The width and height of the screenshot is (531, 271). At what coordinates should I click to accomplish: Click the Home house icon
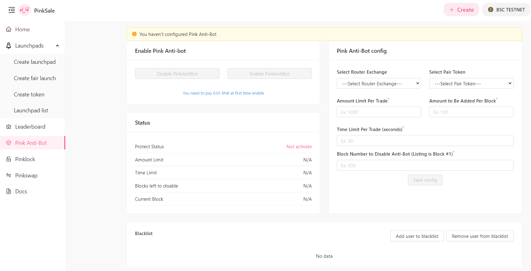(9, 29)
